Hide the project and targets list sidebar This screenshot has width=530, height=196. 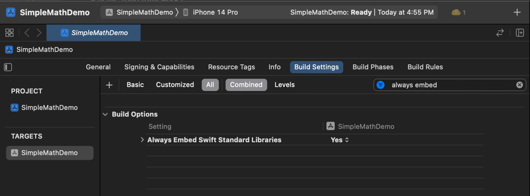tap(8, 67)
